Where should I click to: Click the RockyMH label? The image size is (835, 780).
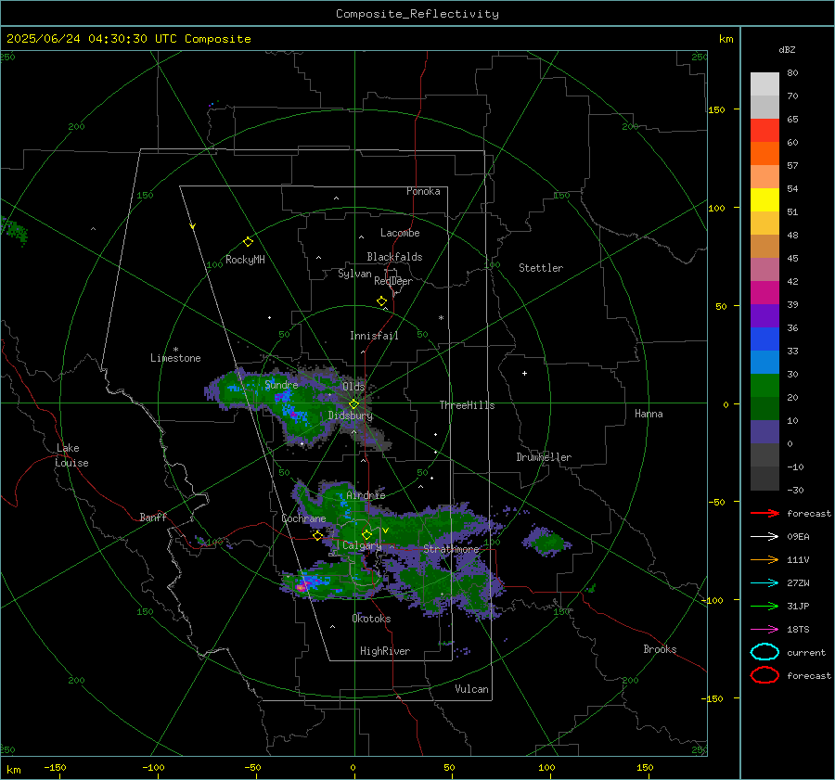pyautogui.click(x=245, y=260)
